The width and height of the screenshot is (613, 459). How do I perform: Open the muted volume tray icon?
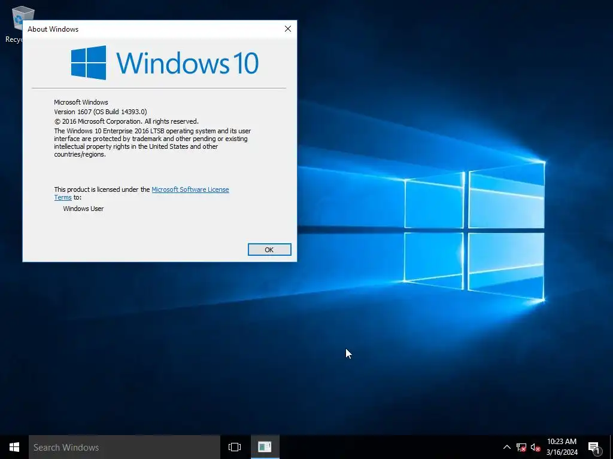(535, 447)
